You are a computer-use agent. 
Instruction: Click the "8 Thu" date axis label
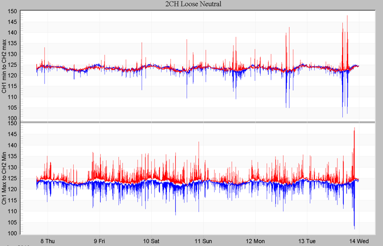click(x=48, y=241)
